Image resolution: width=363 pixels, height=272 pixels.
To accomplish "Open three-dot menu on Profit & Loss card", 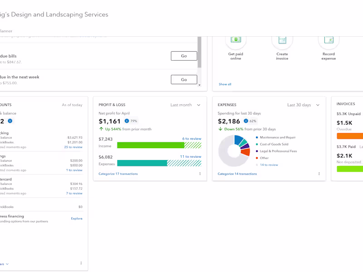I will click(200, 174).
